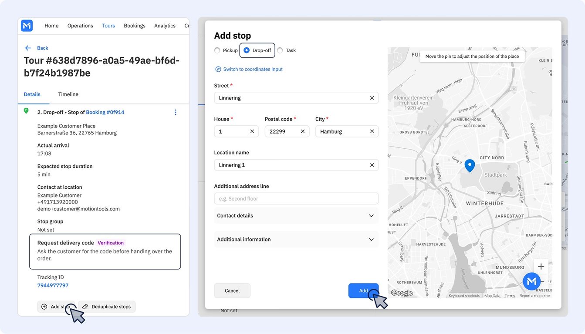Expand the Contact details section
This screenshot has height=334, width=585.
296,216
